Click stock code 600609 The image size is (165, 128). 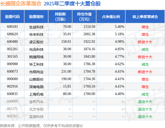(12, 101)
